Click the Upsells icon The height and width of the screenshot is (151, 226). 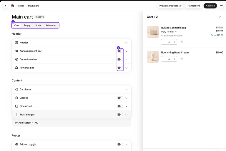[x=16, y=98]
